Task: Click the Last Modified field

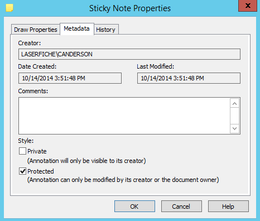Action: 189,78
